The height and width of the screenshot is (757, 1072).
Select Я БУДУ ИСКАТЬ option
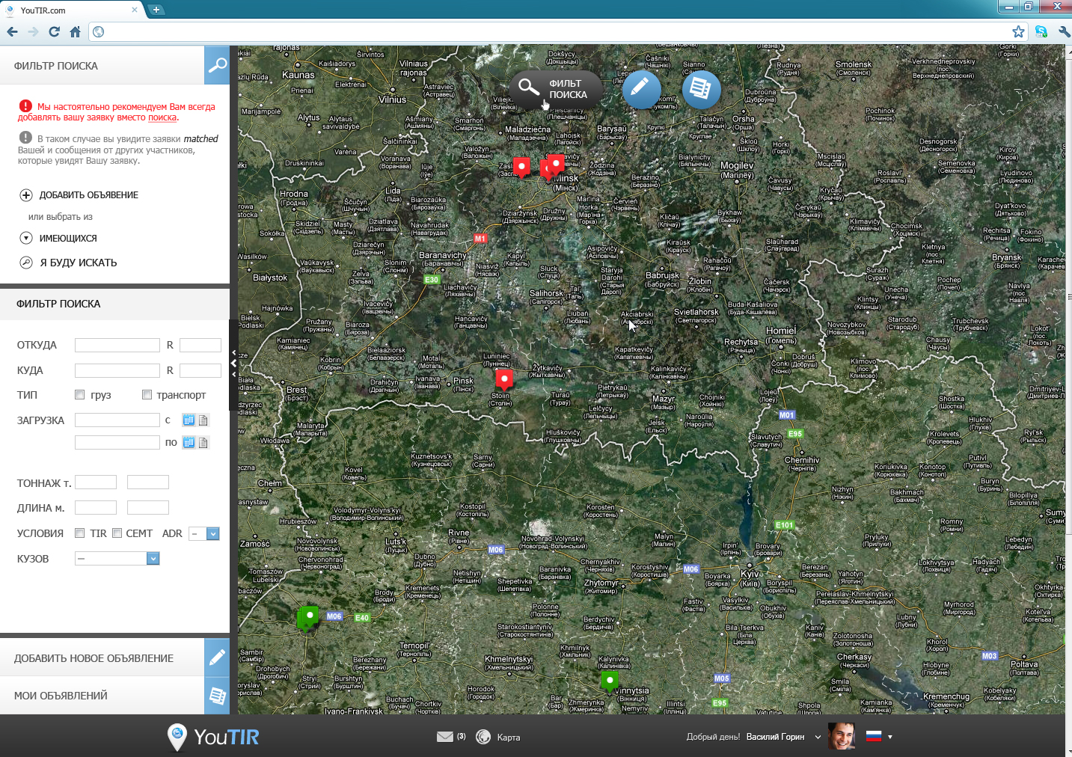(x=78, y=263)
